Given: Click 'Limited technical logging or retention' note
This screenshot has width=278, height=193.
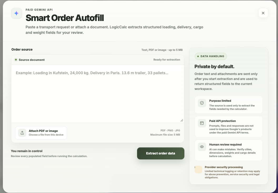Looking at the screenshot, I should tap(232, 174).
